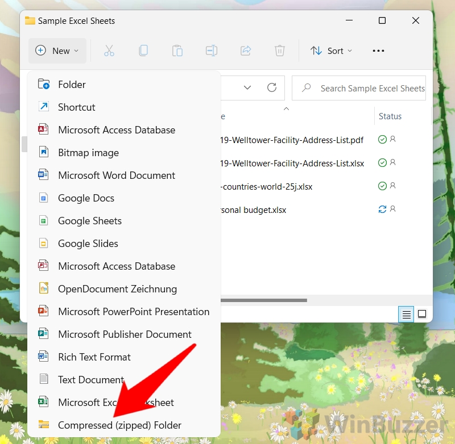Click the Copy icon in the toolbar

[143, 51]
